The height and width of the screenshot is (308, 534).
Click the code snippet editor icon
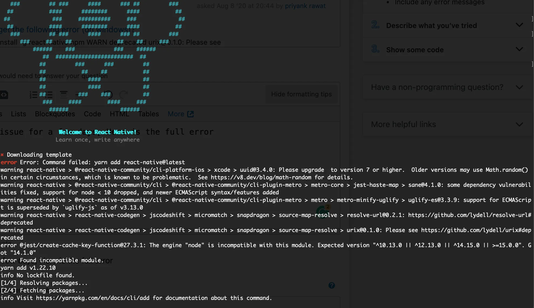[x=4, y=95]
